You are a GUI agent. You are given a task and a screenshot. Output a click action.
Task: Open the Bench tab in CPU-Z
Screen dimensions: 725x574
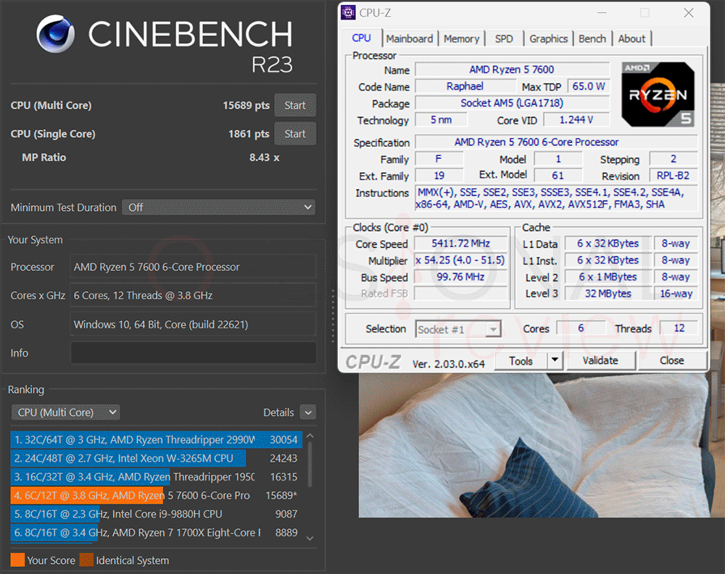tap(592, 39)
